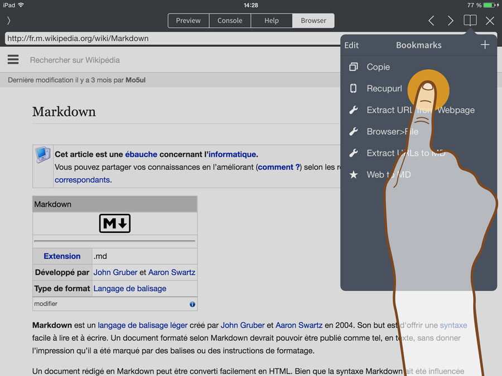Image resolution: width=502 pixels, height=376 pixels.
Task: Switch to the Preview tab
Action: click(x=189, y=21)
